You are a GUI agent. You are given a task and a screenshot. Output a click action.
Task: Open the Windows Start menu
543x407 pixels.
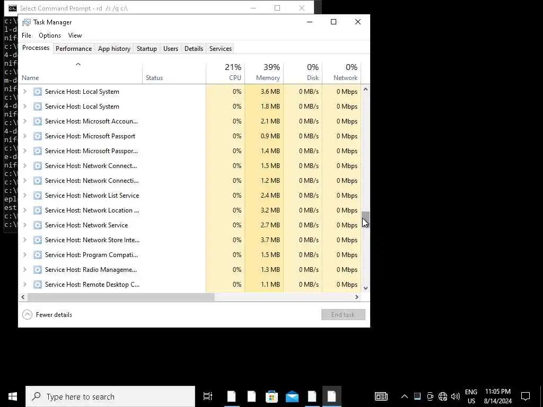[13, 396]
